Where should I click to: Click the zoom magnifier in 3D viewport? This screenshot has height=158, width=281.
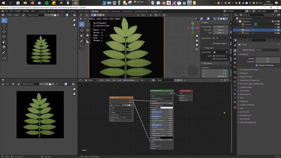click(197, 36)
